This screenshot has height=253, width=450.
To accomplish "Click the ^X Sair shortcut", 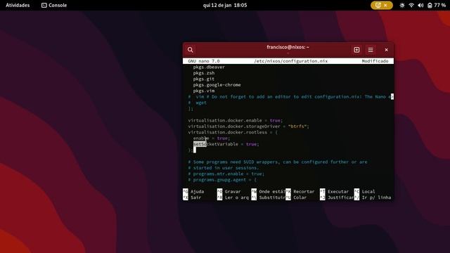I will (192, 197).
